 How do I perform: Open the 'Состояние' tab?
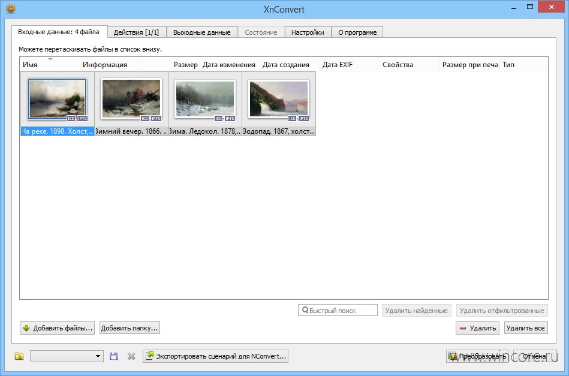261,32
